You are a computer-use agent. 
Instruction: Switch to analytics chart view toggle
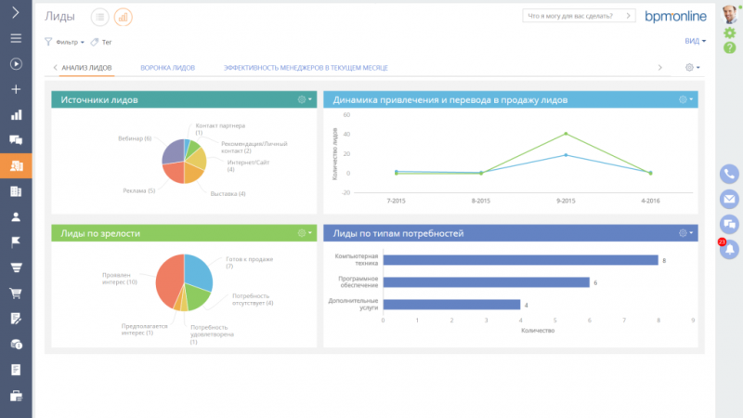coord(124,17)
